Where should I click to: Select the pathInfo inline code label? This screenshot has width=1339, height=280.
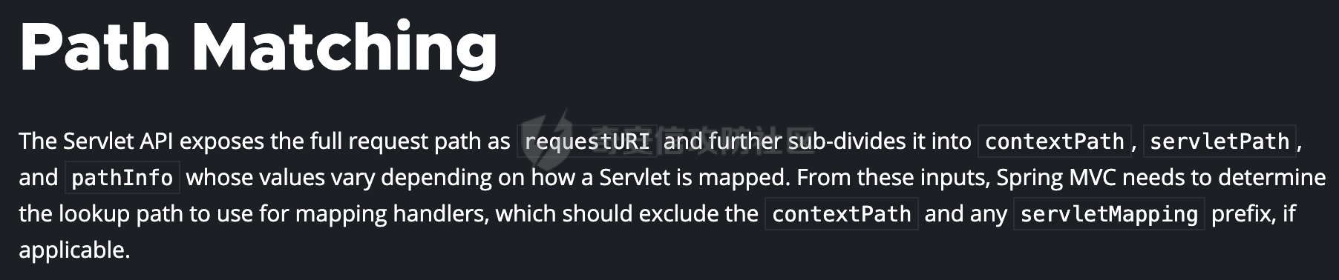coord(122,178)
